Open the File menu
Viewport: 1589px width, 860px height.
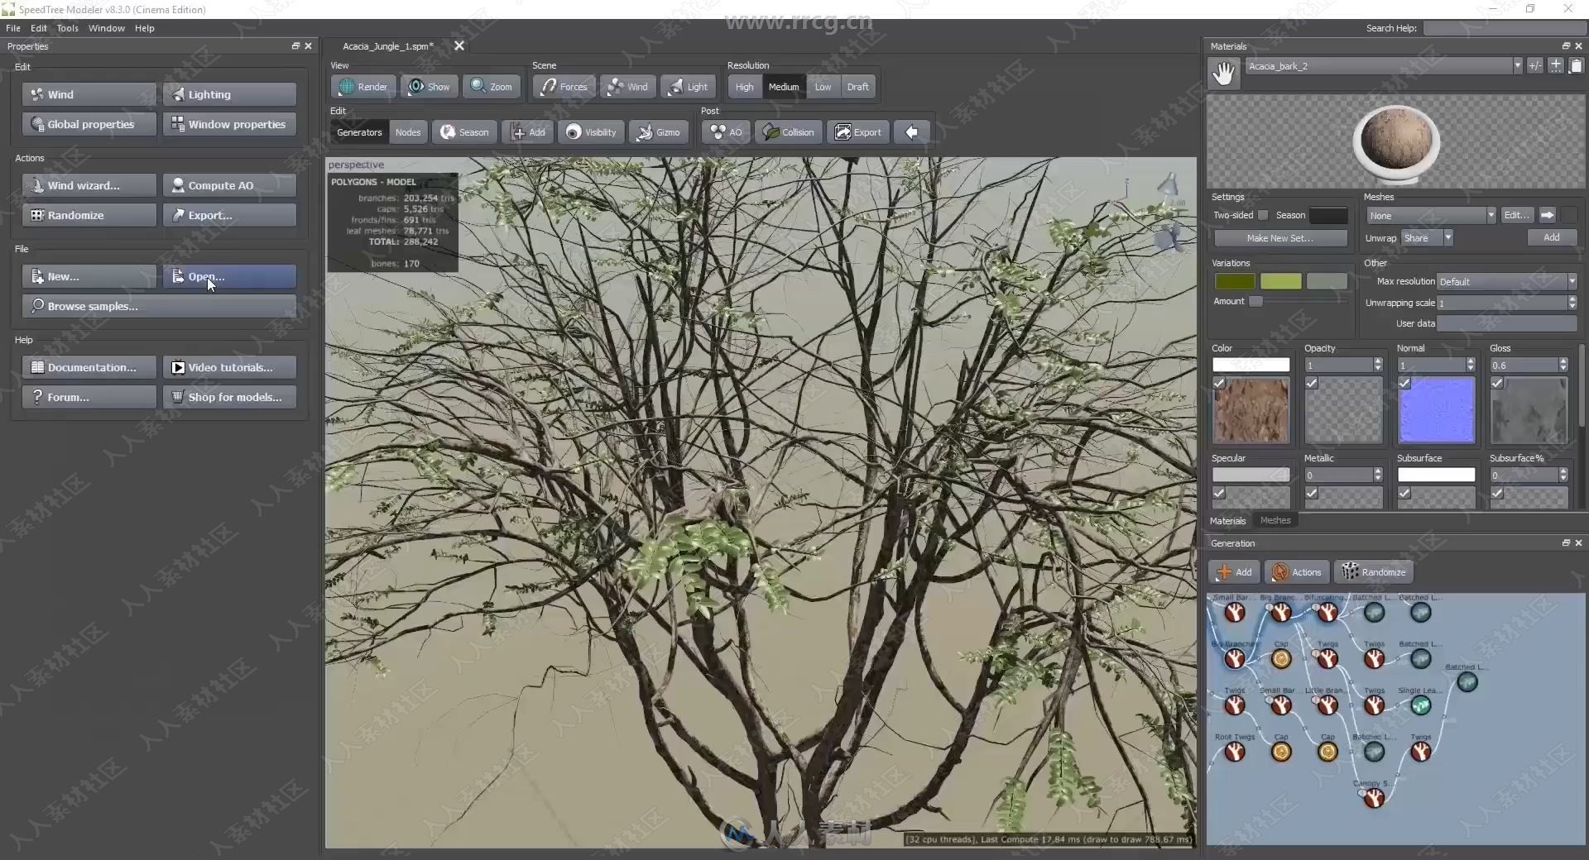pos(13,28)
